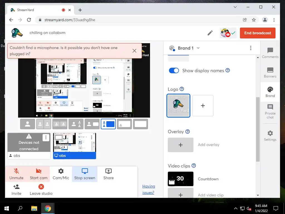Image resolution: width=285 pixels, height=214 pixels.
Task: Choose the cropped two-person layout
Action: pos(44,124)
